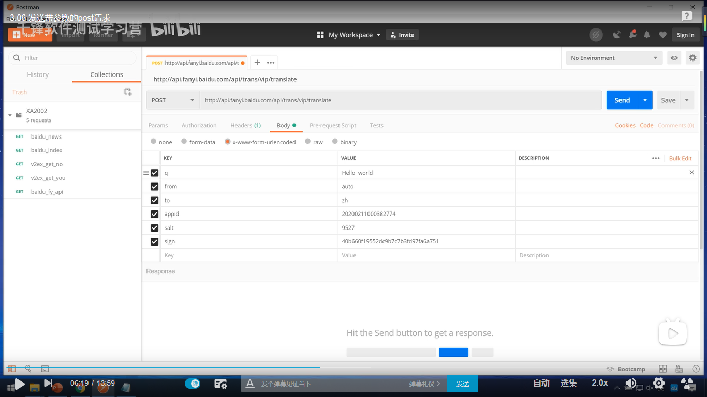Click the Invite button
Viewport: 707px width, 397px height.
point(402,35)
